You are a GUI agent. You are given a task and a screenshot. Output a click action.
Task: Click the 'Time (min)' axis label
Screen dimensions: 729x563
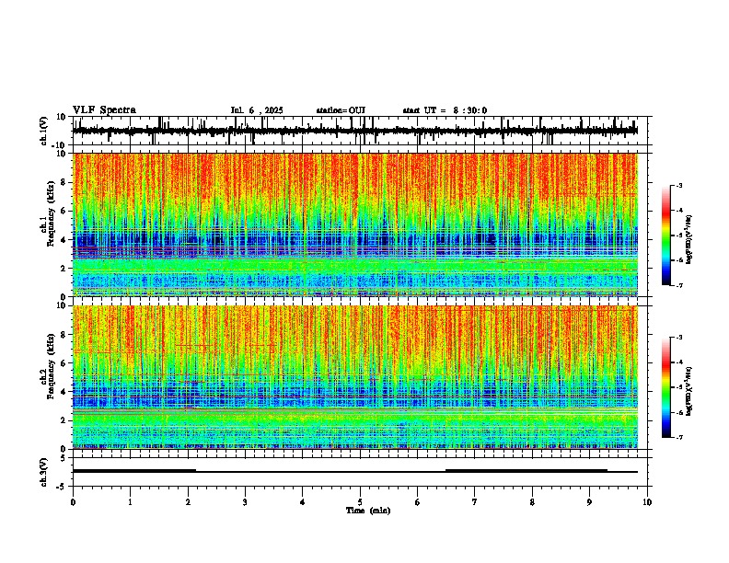368,511
